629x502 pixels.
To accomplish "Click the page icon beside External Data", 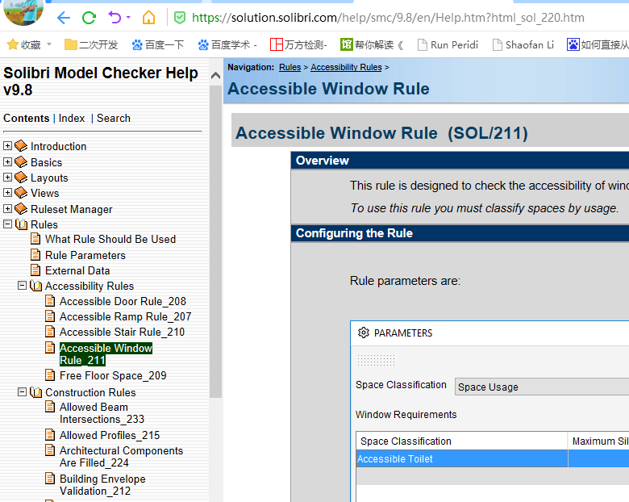I will tap(35, 270).
